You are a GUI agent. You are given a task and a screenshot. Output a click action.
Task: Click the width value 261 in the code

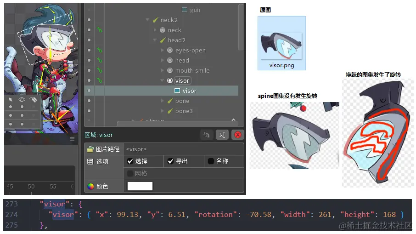pyautogui.click(x=326, y=215)
